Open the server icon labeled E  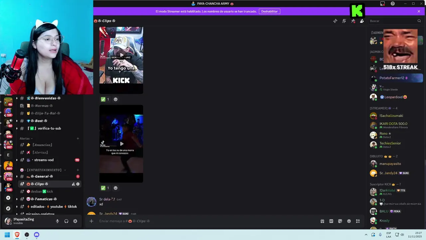[x=8, y=155]
